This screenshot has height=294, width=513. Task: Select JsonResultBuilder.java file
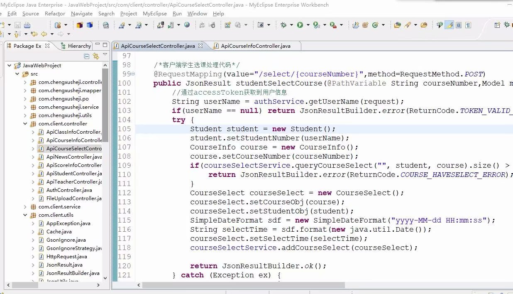tap(73, 273)
